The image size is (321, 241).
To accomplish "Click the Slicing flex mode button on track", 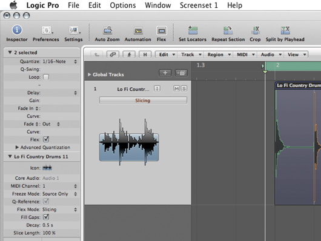I will (143, 101).
